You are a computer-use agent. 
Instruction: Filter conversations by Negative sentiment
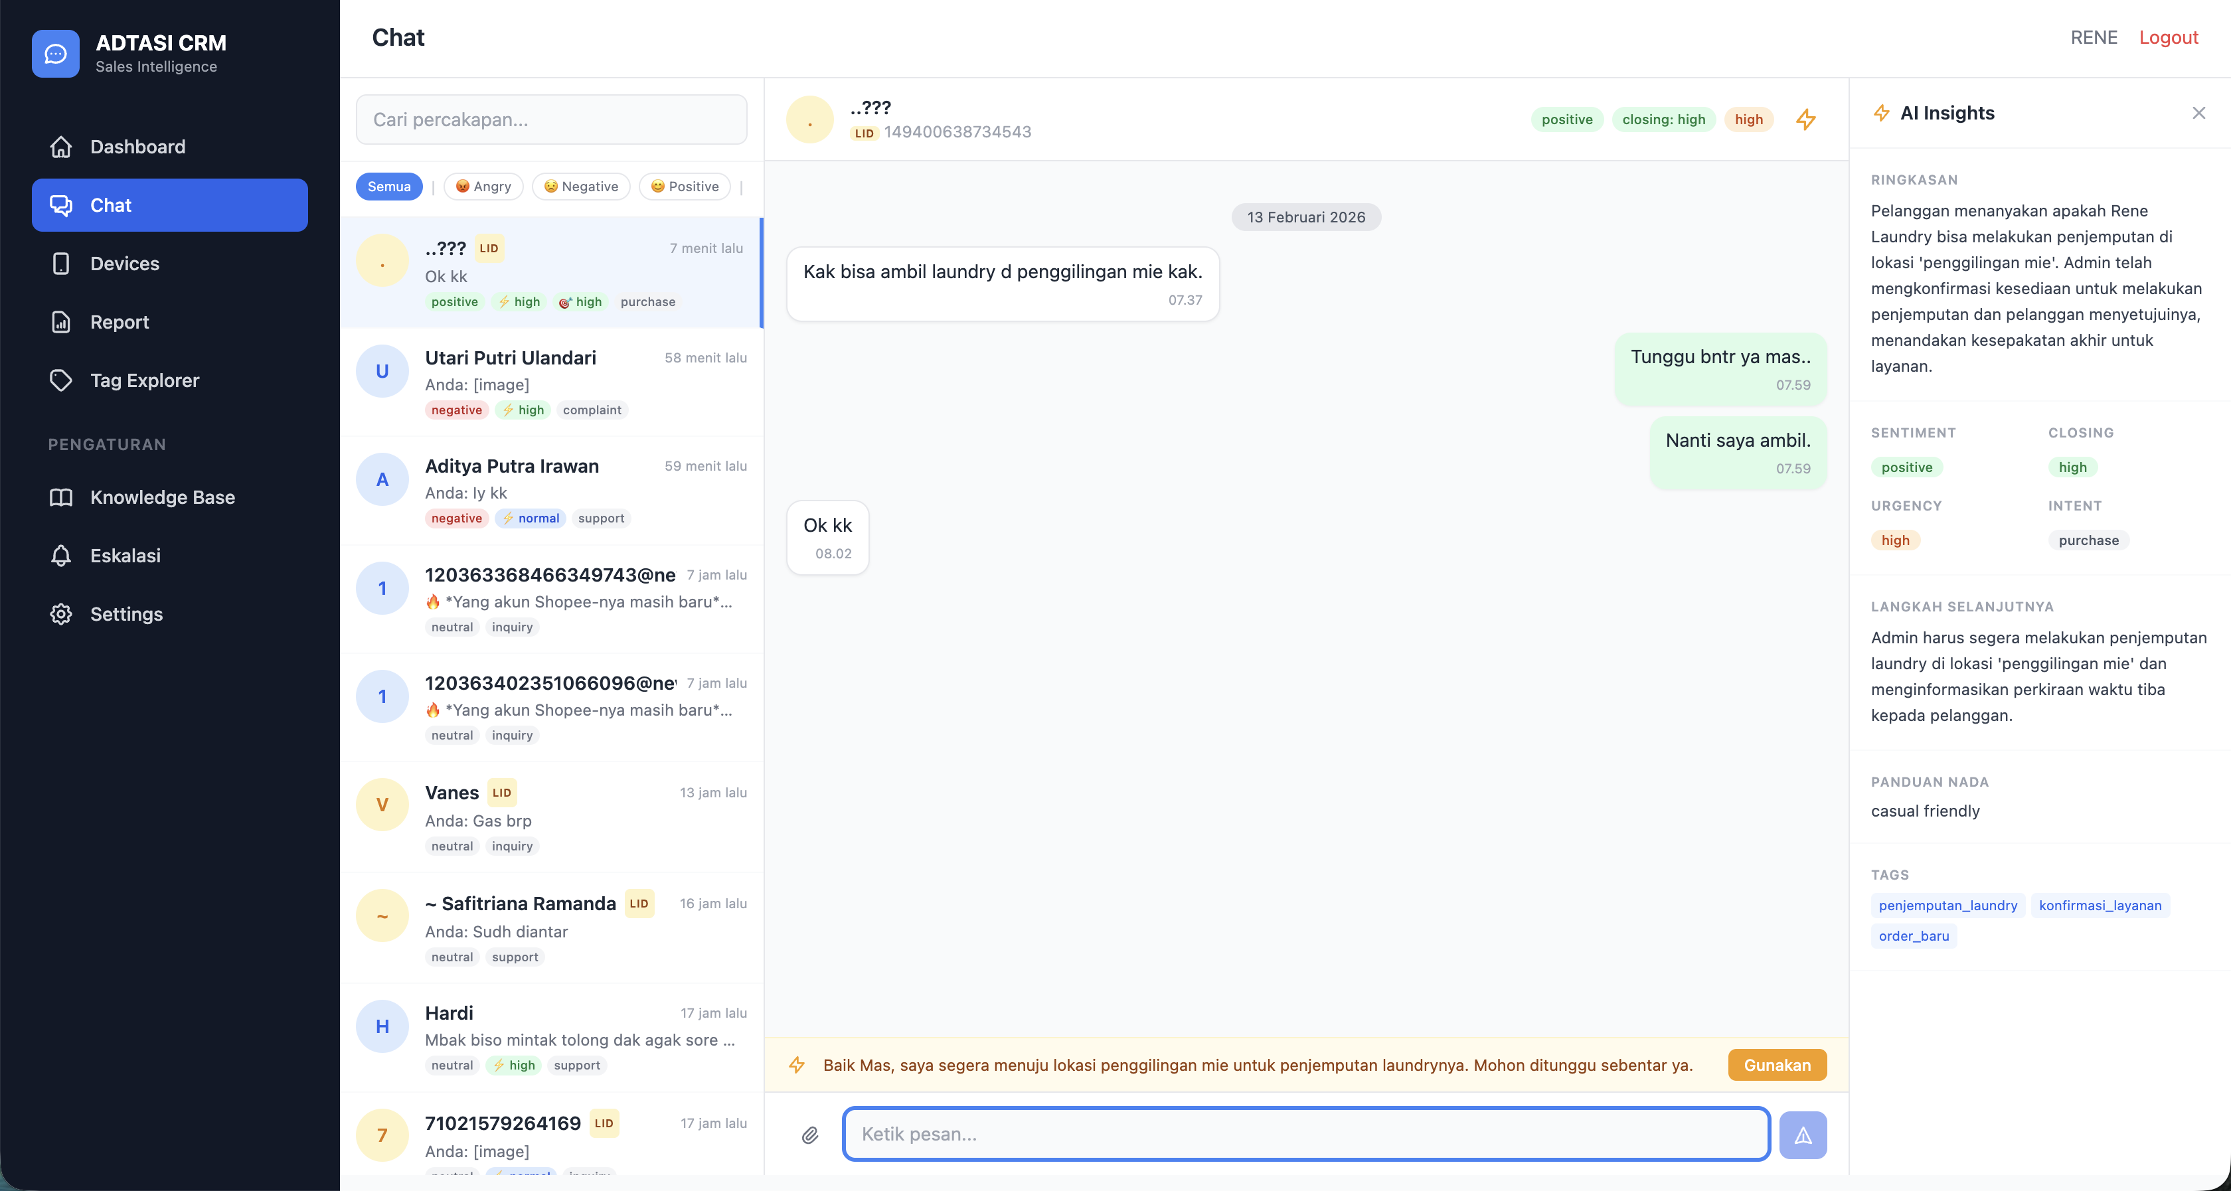(x=580, y=187)
